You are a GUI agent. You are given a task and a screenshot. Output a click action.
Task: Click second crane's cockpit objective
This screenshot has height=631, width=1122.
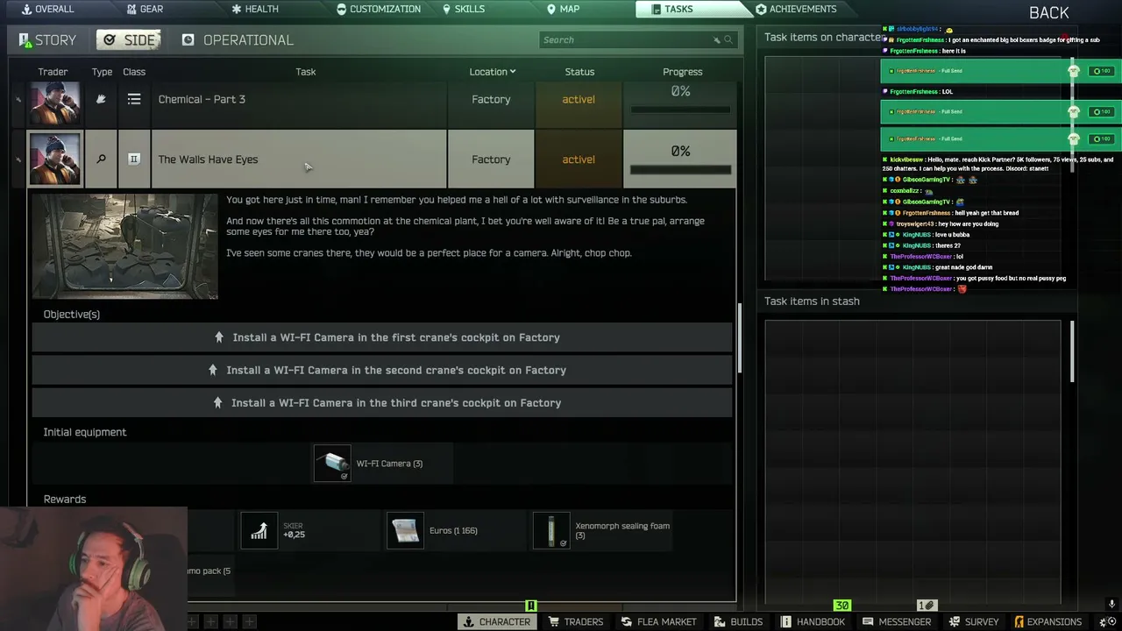pos(382,370)
